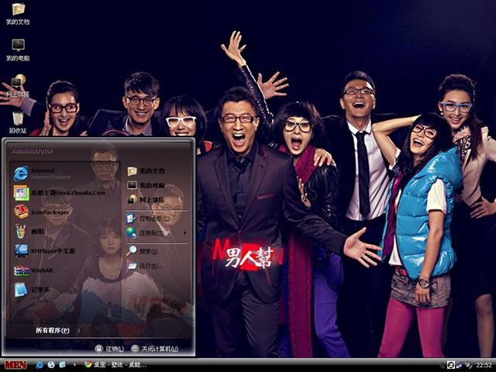Click the 22:52 taskbar clock
The image size is (496, 372).
point(484,365)
